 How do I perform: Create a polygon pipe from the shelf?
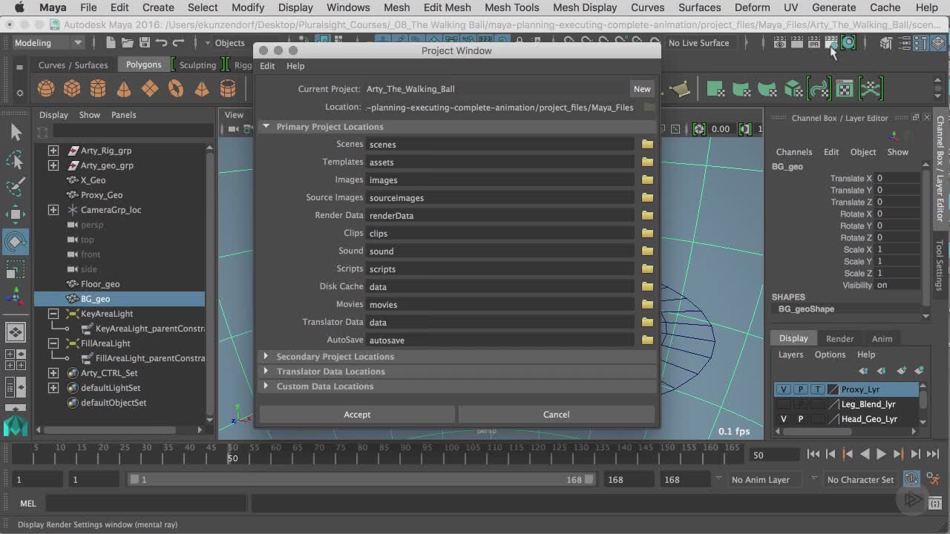(x=228, y=89)
